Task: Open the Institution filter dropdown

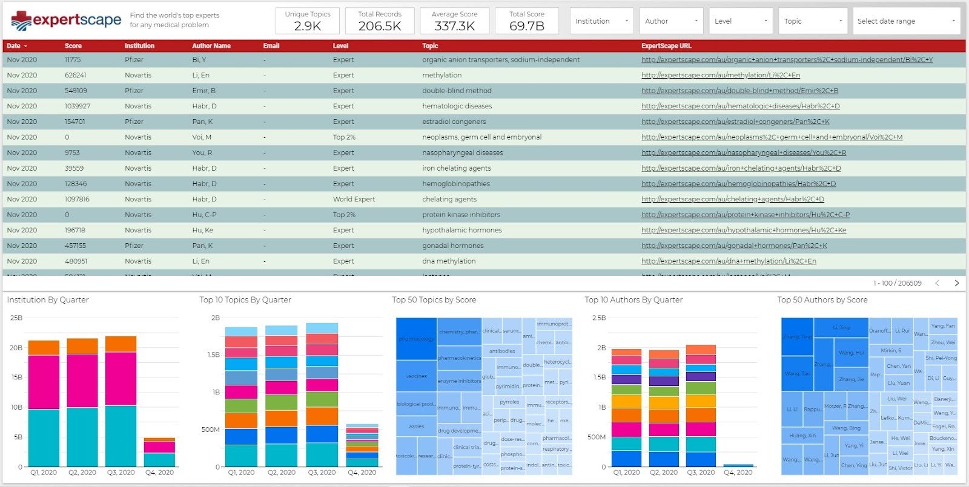Action: 601,21
